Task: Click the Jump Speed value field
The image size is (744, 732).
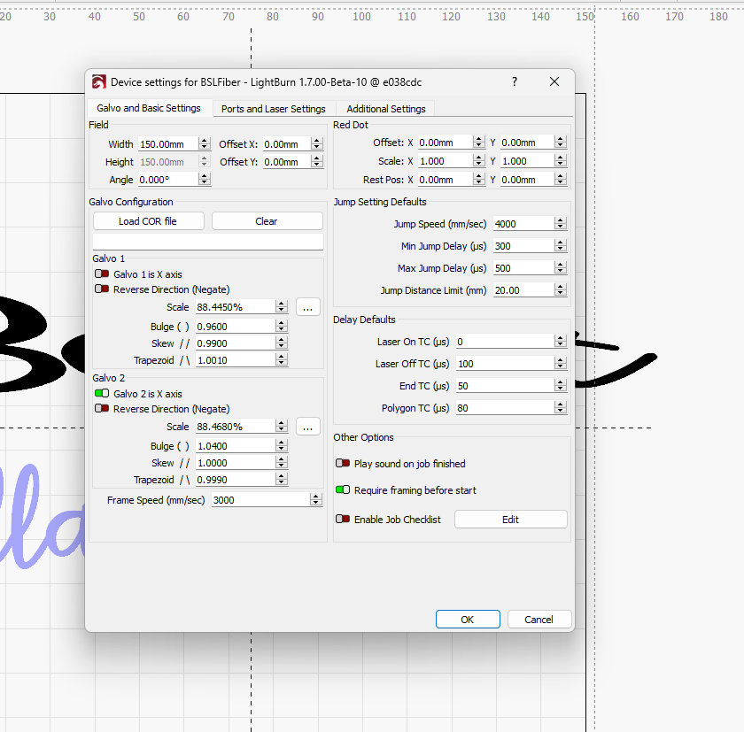Action: [523, 224]
